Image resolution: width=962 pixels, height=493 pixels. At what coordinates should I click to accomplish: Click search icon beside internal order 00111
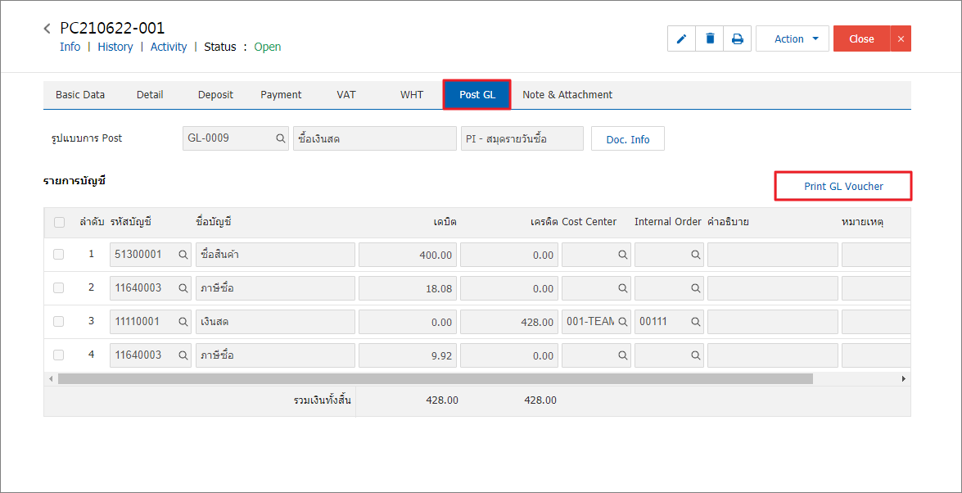click(696, 321)
